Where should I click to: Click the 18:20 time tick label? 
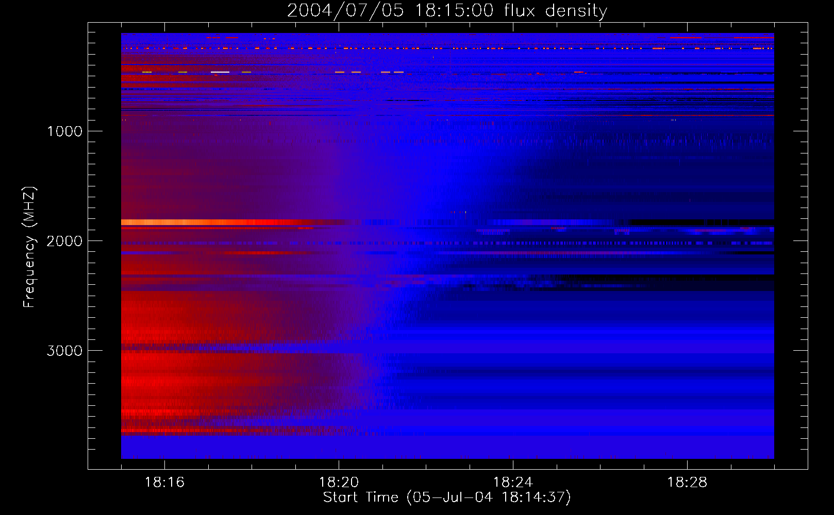[339, 483]
